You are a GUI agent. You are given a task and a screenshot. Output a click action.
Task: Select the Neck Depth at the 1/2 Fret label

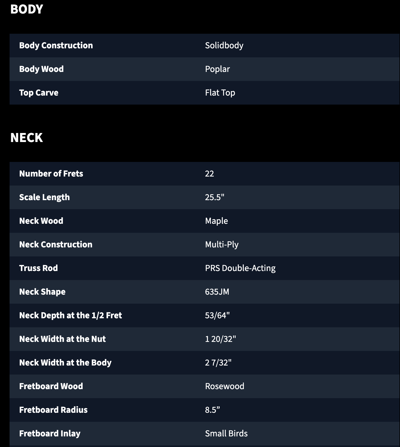point(71,315)
